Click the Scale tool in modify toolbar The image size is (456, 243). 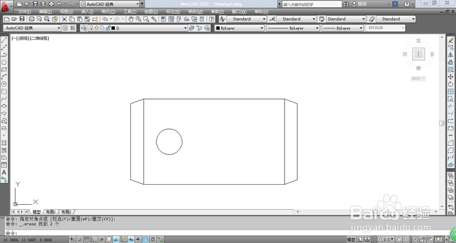pyautogui.click(x=451, y=92)
